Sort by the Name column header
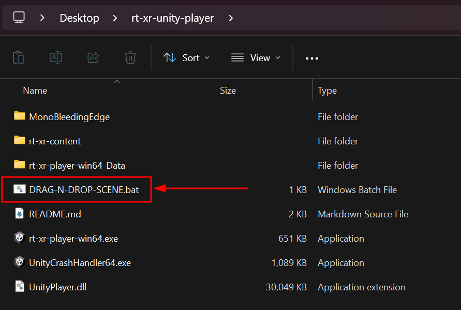Viewport: 461px width, 310px height. click(35, 91)
